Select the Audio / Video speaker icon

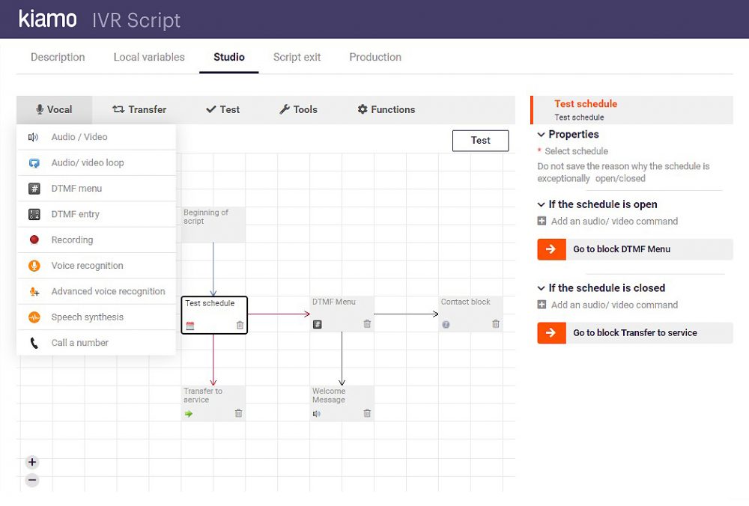33,138
